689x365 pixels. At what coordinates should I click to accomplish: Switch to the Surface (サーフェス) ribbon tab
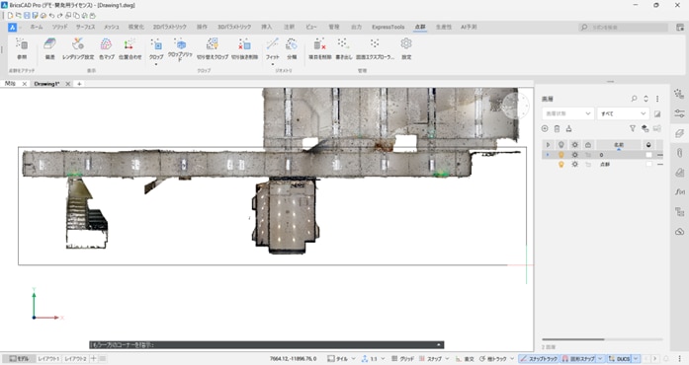pos(85,28)
